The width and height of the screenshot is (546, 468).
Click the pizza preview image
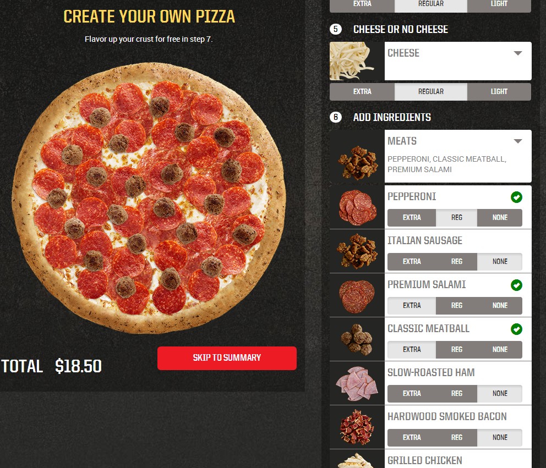(149, 199)
